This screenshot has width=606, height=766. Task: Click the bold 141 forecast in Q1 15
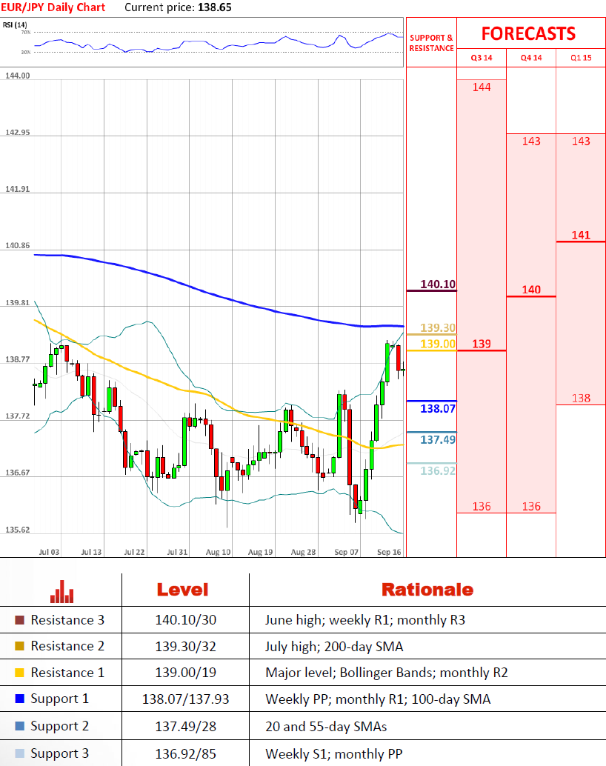click(581, 235)
